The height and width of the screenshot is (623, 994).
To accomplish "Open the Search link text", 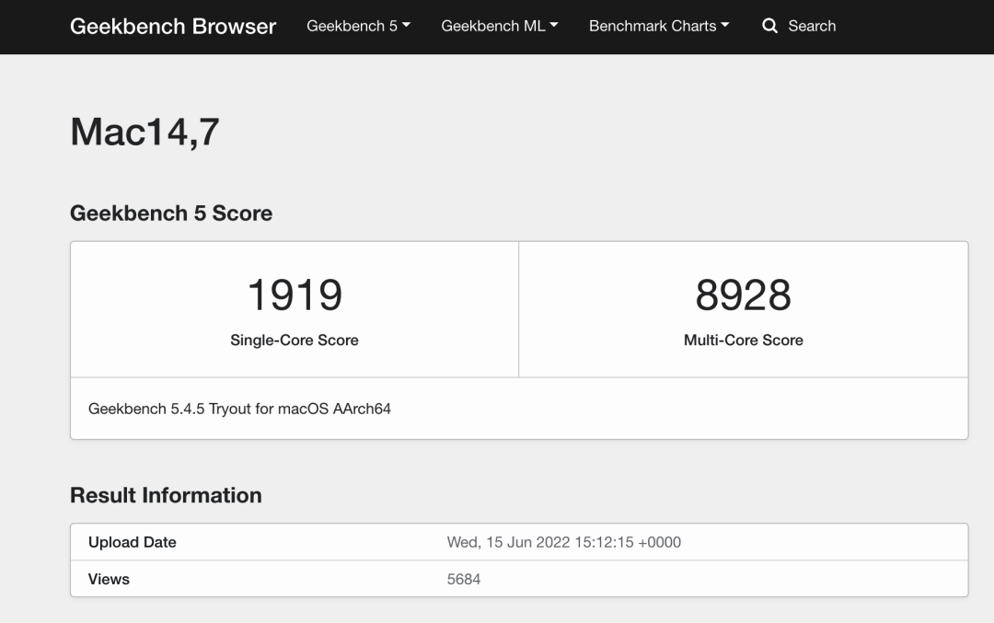I will click(812, 26).
